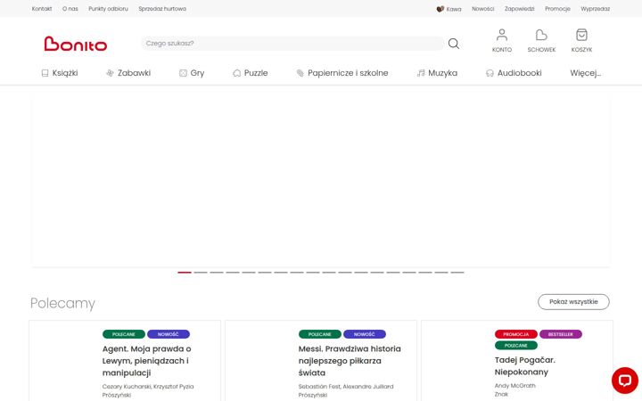Click Nowość badge on Messi book
The image size is (642, 401).
coord(365,334)
